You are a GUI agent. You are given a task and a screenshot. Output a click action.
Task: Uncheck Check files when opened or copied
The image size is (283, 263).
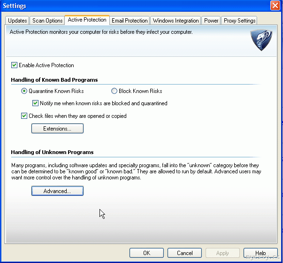24,116
